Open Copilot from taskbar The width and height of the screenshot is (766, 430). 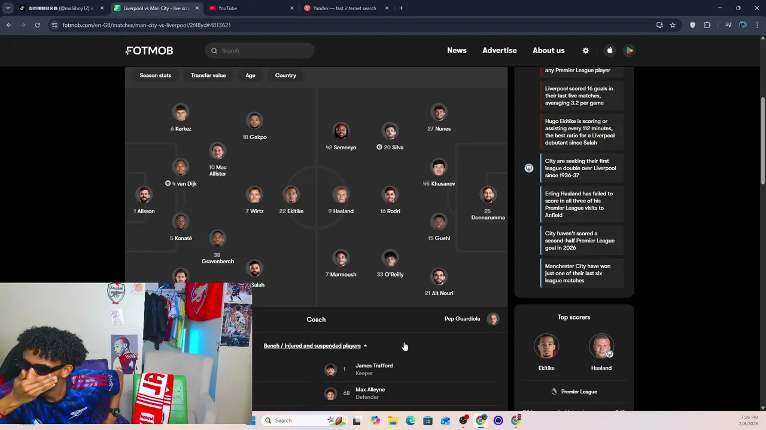tap(375, 420)
